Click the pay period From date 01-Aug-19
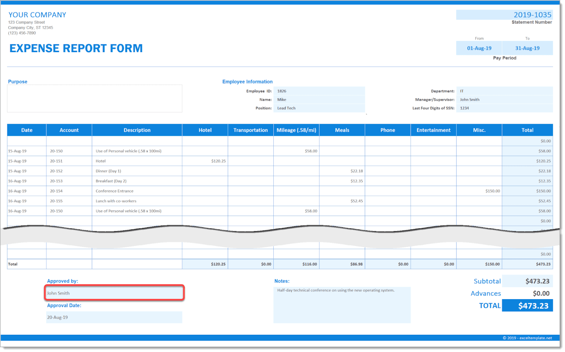Viewport: 565px width, 352px height. point(479,48)
